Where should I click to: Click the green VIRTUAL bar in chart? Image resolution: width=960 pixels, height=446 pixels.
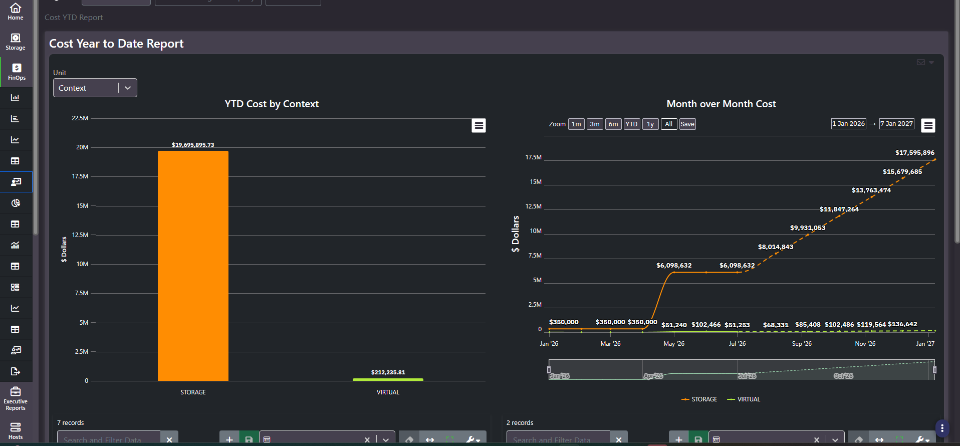pos(388,379)
